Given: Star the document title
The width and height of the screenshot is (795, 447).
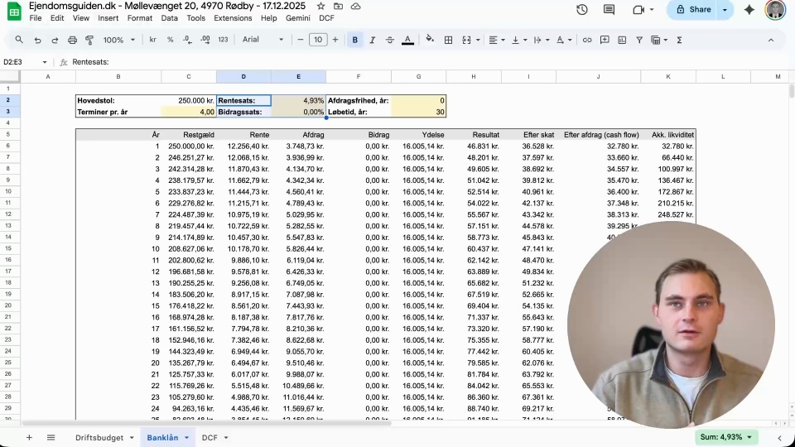Looking at the screenshot, I should click(320, 6).
